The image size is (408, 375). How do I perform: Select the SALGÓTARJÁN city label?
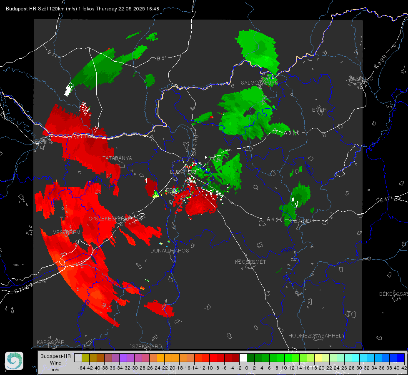pos(259,83)
